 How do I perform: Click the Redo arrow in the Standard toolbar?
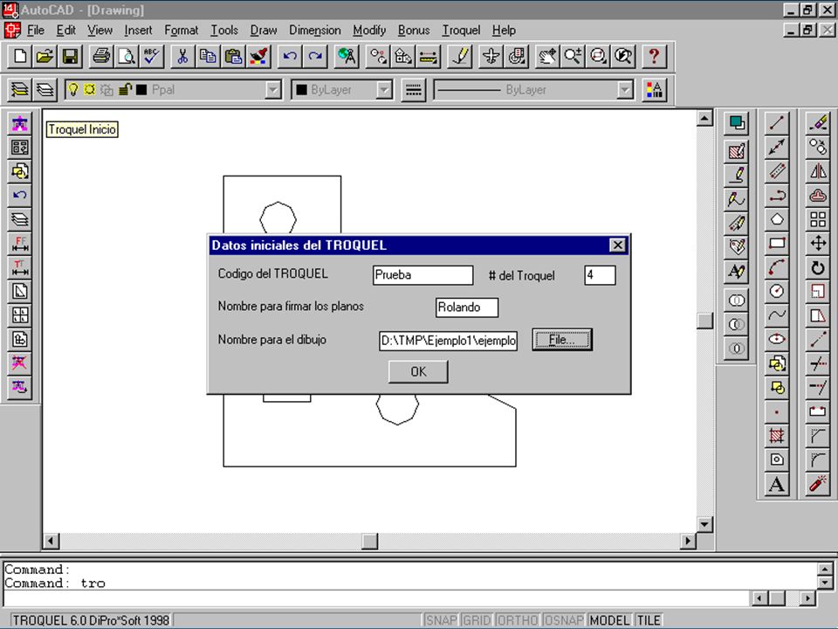(x=315, y=56)
